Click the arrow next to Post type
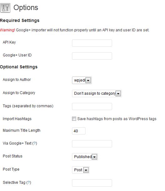 (86, 170)
